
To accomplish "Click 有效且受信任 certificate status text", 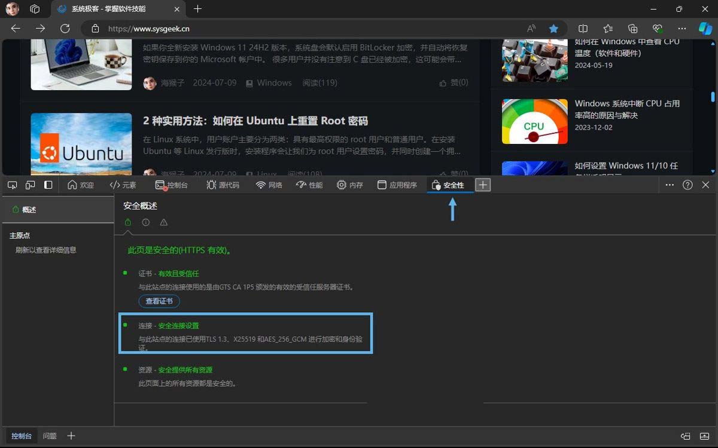I will [x=178, y=274].
